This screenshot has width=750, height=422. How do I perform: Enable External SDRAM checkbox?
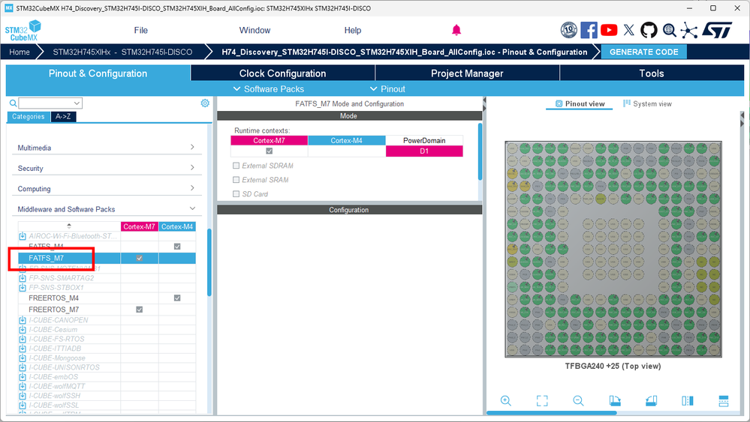(236, 166)
